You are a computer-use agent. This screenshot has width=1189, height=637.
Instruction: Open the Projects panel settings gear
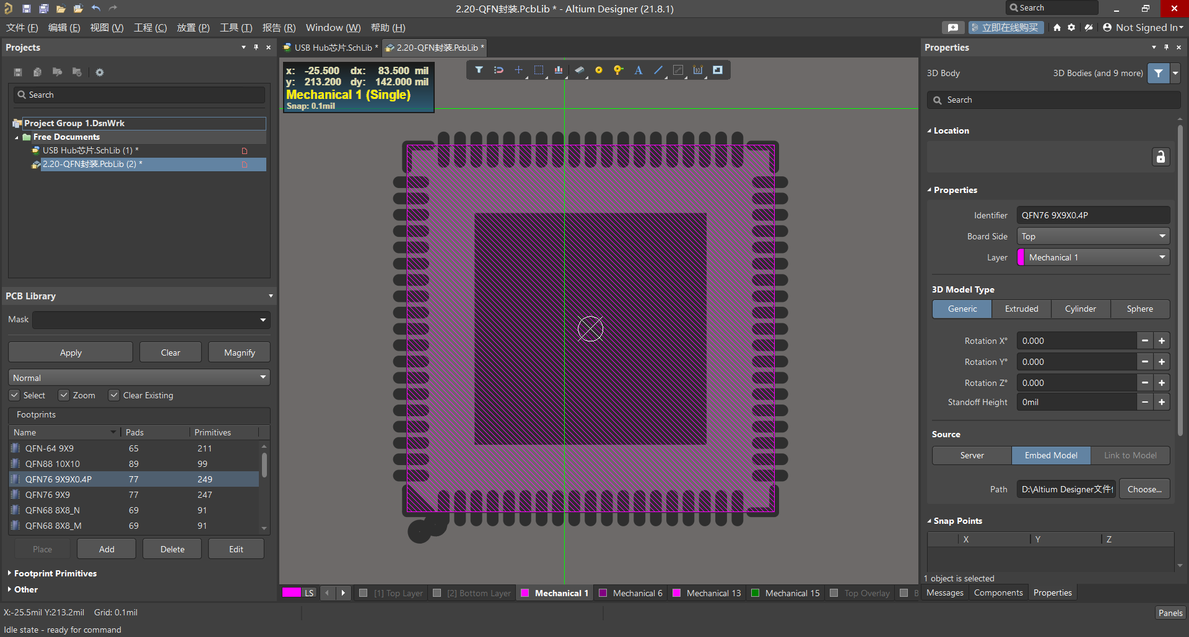coord(100,72)
